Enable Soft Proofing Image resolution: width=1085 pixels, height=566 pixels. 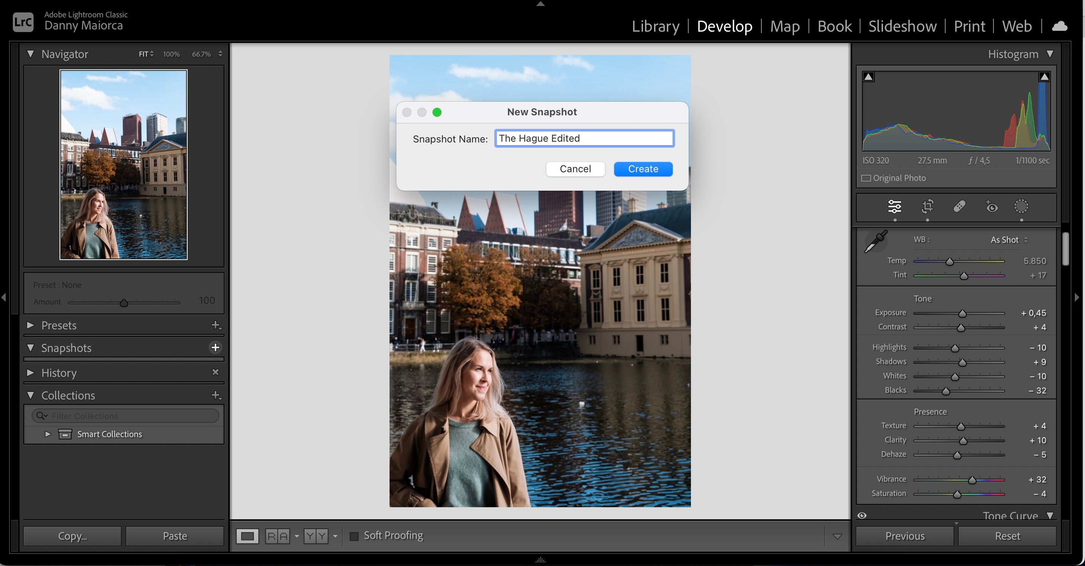(354, 535)
